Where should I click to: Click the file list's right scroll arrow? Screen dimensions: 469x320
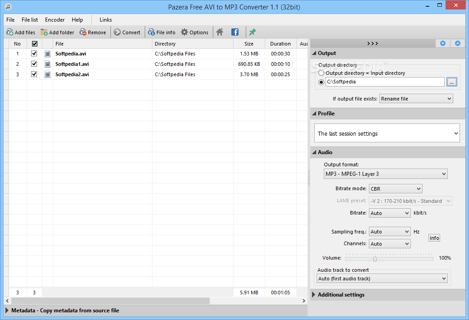303,301
